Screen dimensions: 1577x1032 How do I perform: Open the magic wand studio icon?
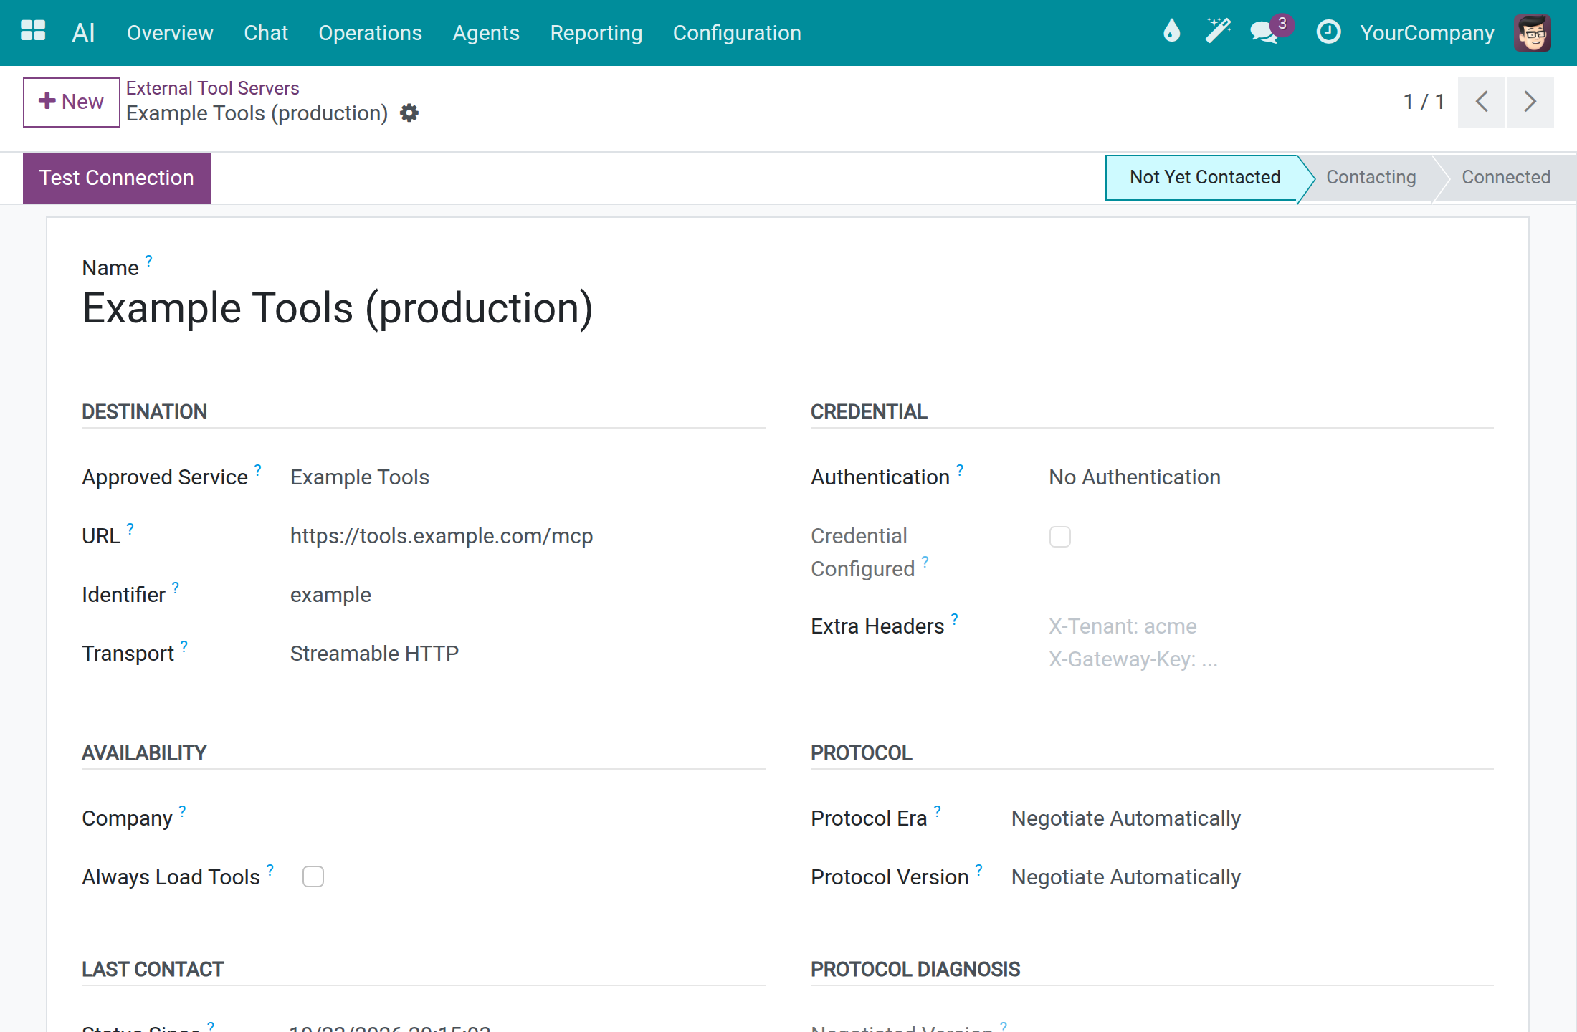tap(1218, 32)
